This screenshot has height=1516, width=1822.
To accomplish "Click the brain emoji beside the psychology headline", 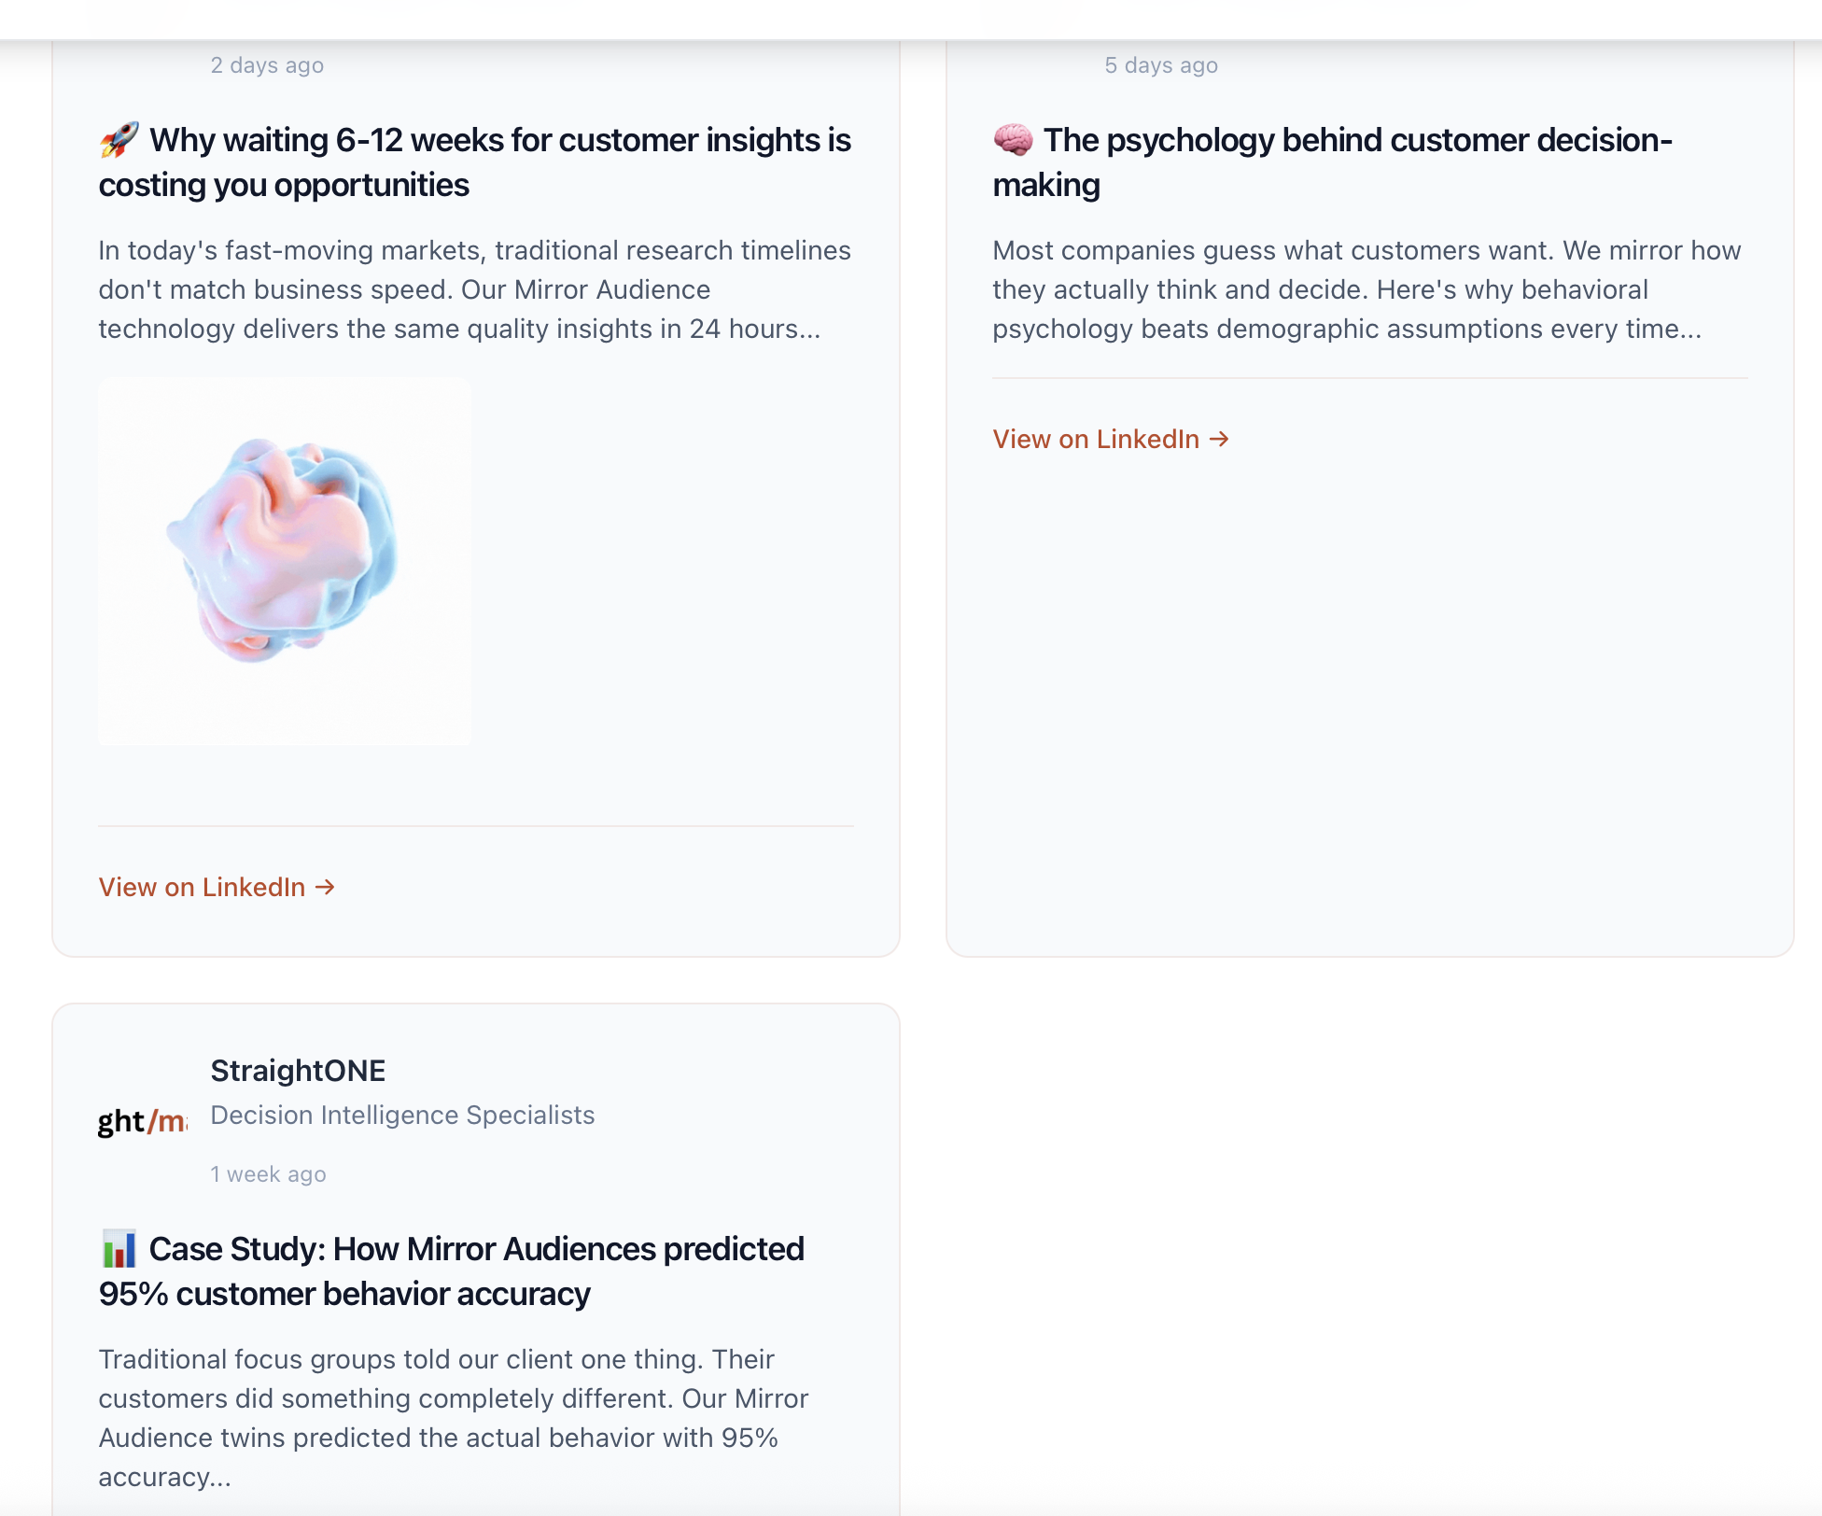I will [x=1013, y=140].
